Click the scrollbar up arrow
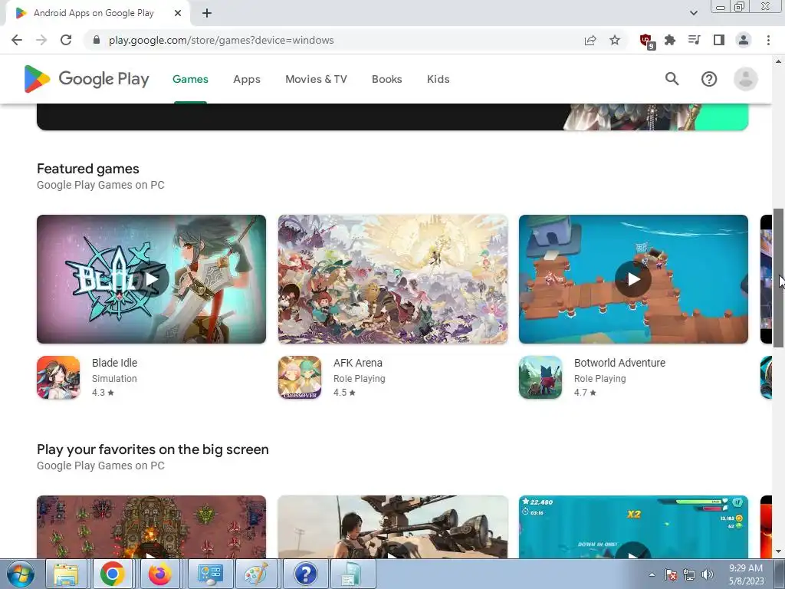The height and width of the screenshot is (589, 785). coord(778,61)
